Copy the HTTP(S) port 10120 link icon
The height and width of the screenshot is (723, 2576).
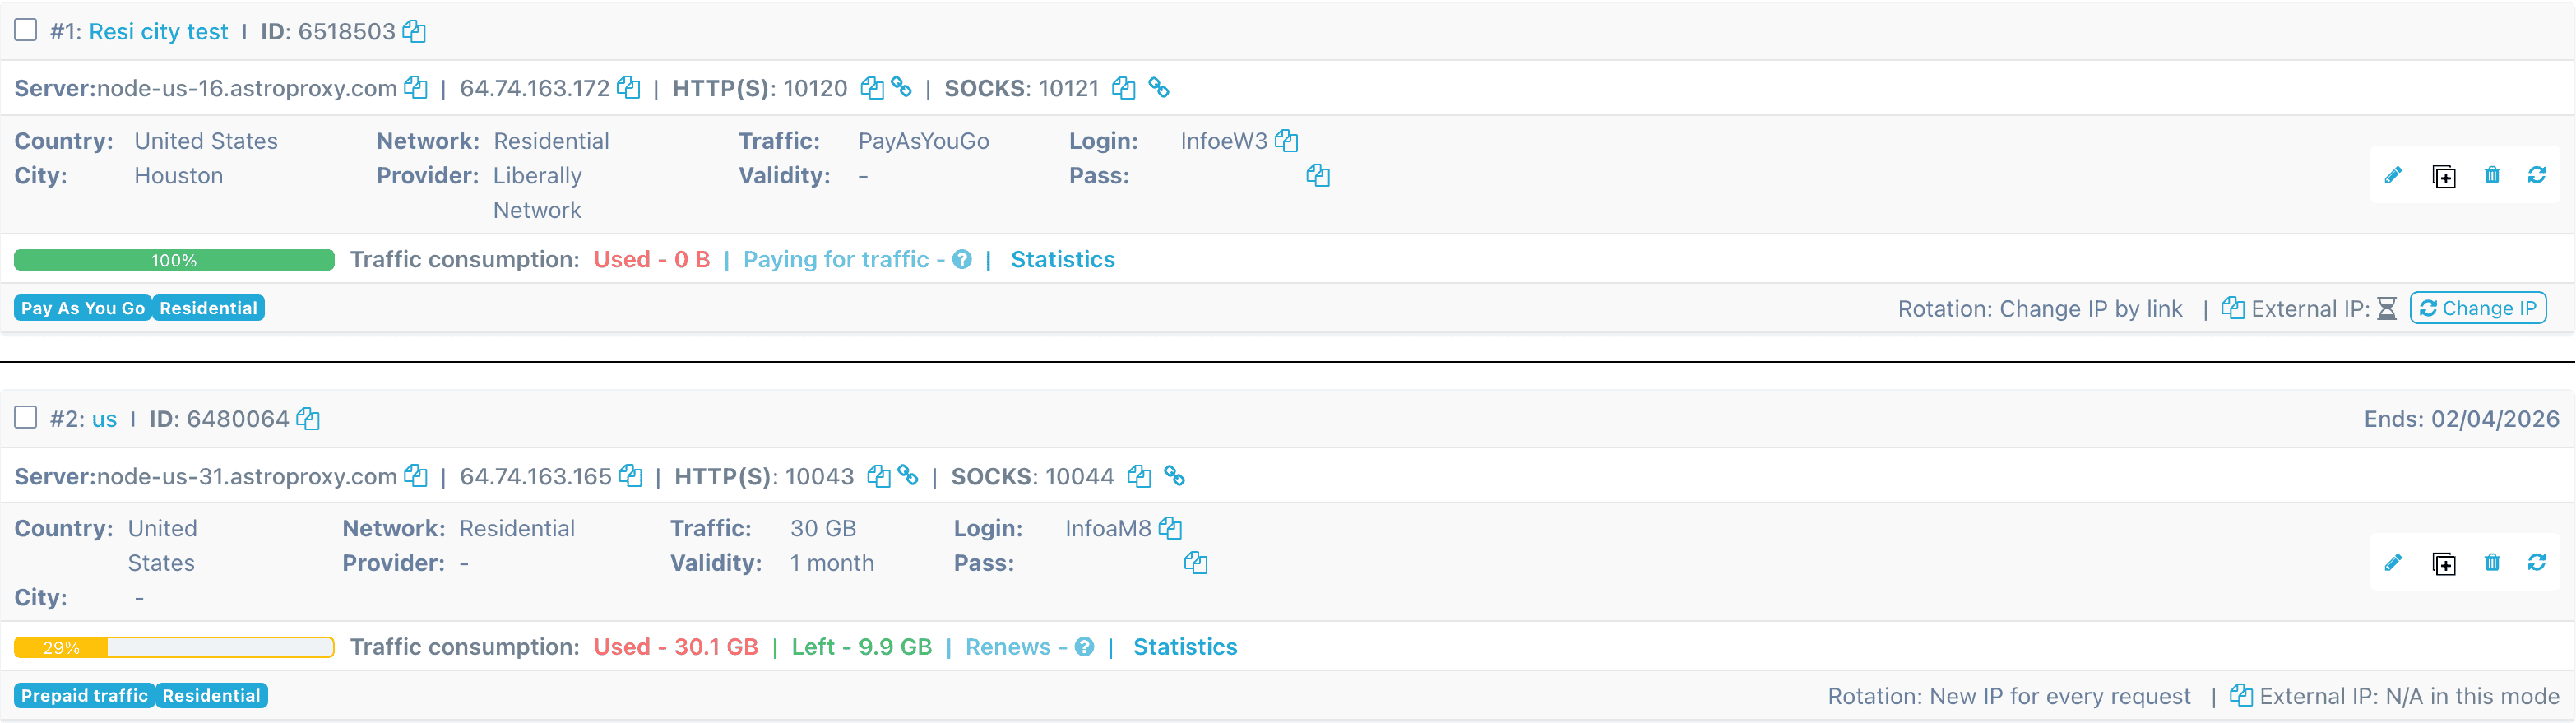(902, 88)
